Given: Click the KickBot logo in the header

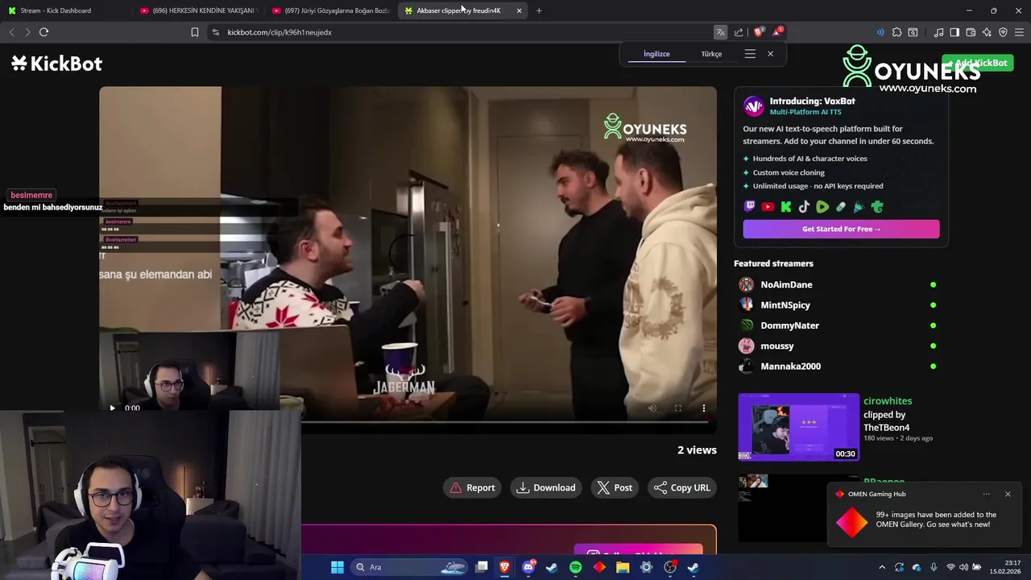Looking at the screenshot, I should tap(56, 64).
